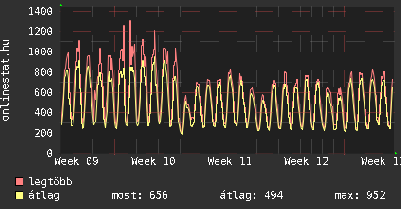The image size is (401, 209).
Task: Click the 'átlag: 494' average value
Action: tap(252, 195)
